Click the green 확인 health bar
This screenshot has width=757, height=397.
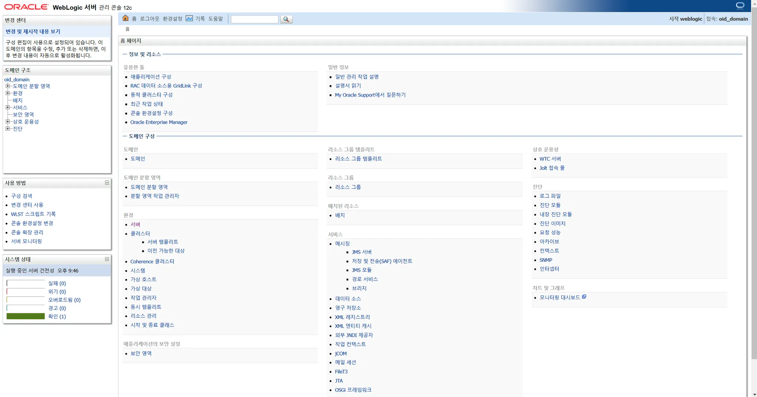point(26,316)
